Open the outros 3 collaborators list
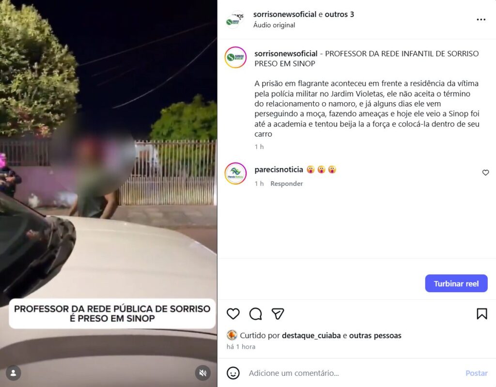 coord(340,14)
